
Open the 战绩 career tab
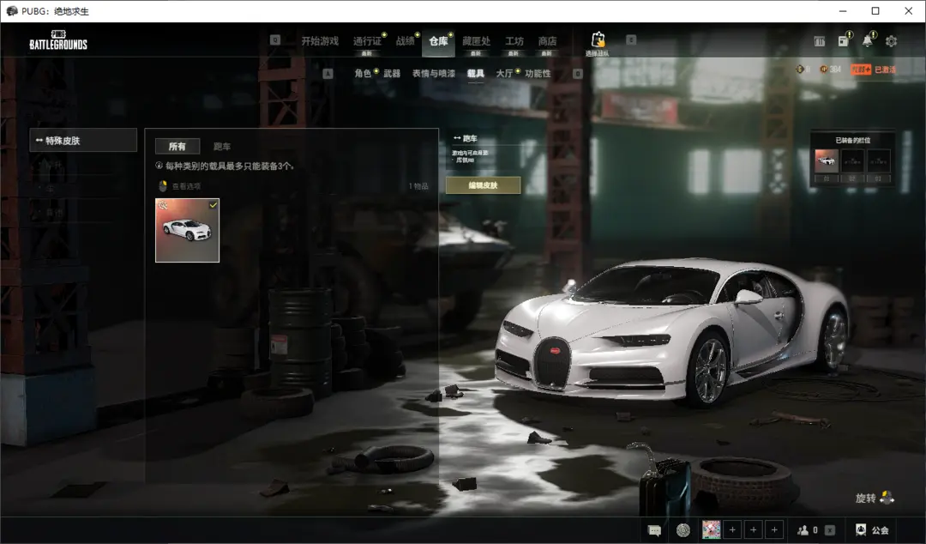(405, 41)
